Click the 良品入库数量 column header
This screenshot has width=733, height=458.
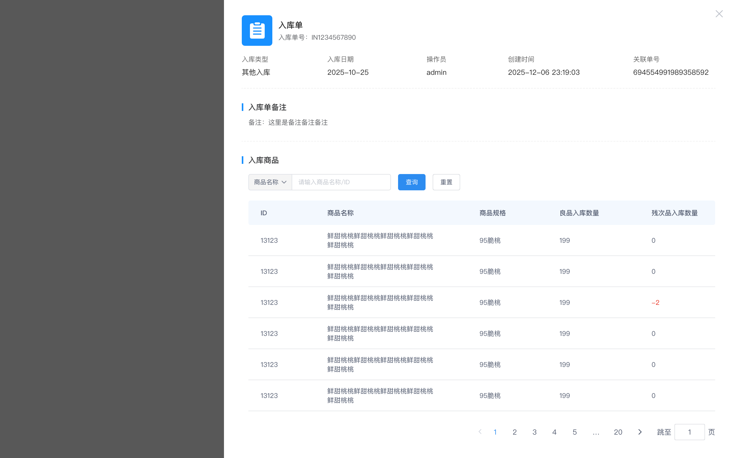tap(579, 213)
